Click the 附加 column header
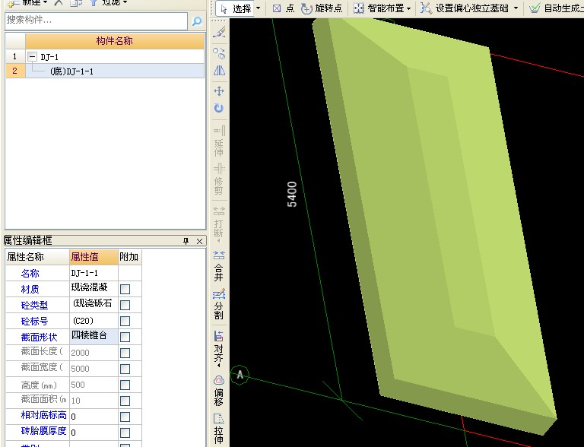This screenshot has width=584, height=447. [129, 257]
